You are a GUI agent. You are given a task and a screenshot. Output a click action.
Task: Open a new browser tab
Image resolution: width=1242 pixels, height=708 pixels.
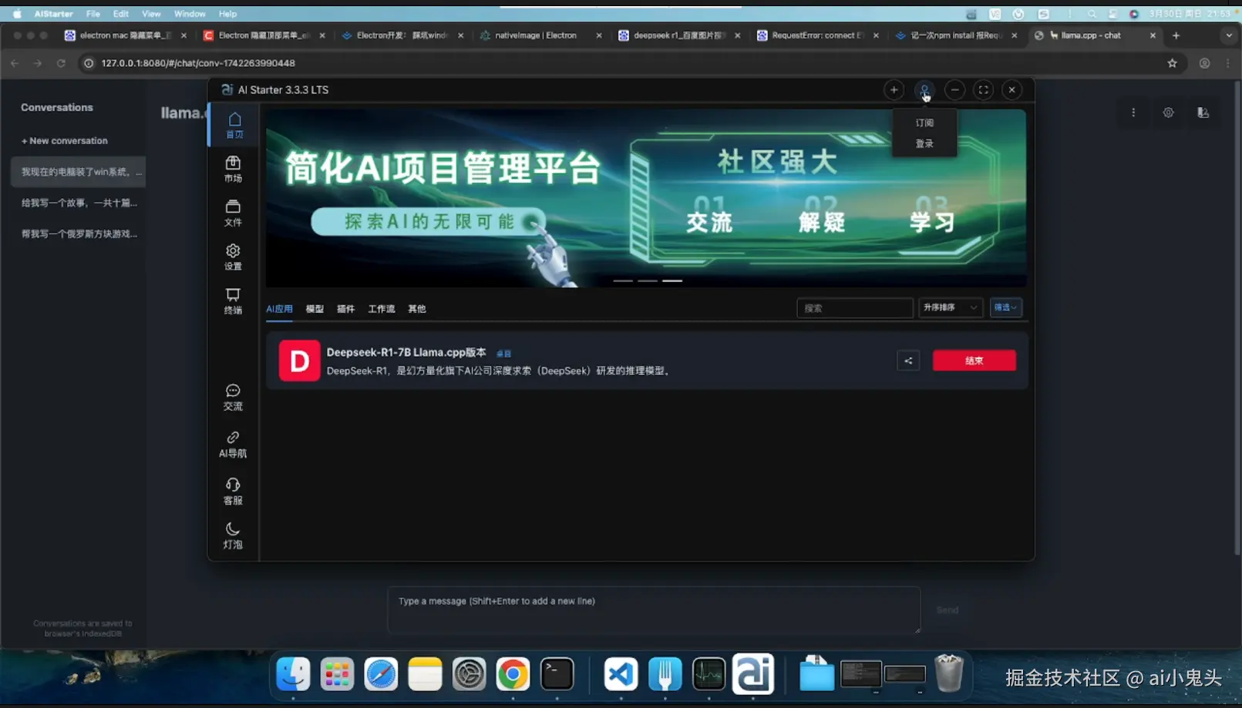click(1176, 35)
